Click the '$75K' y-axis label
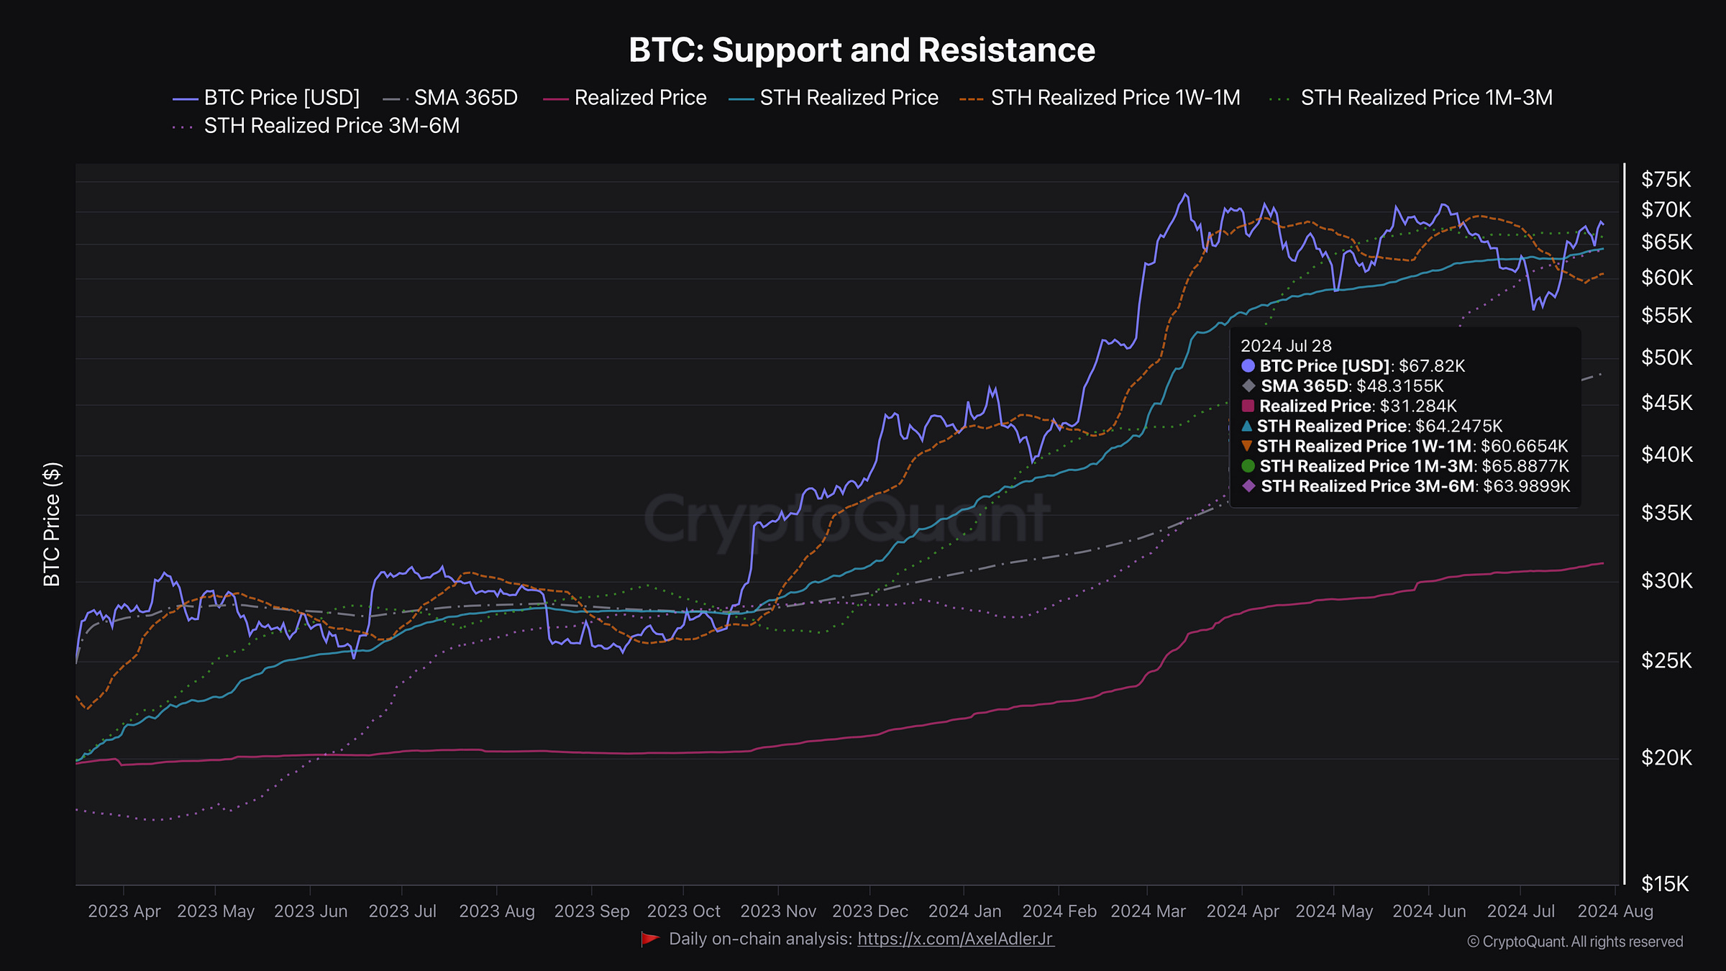Viewport: 1726px width, 971px height. pos(1666,180)
